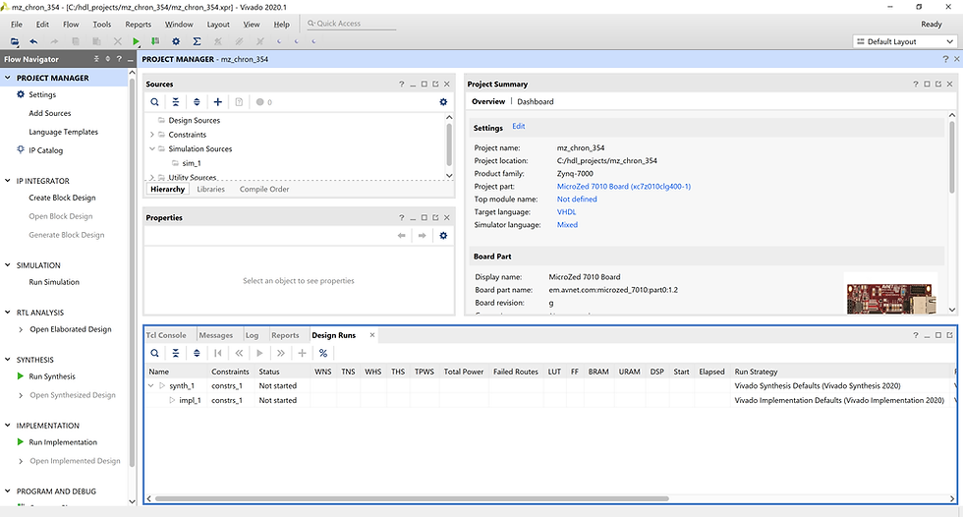Click the Program device green arrow icon

(155, 41)
